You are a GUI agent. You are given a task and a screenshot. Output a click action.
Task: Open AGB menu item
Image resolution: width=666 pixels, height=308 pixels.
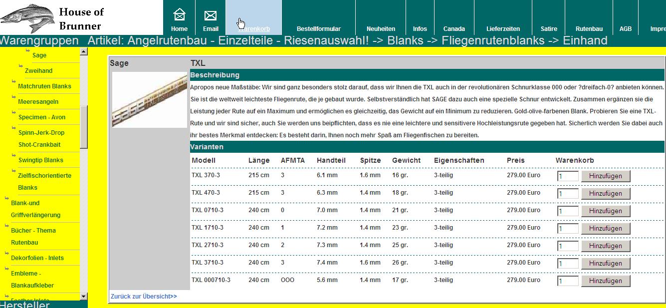pos(626,29)
